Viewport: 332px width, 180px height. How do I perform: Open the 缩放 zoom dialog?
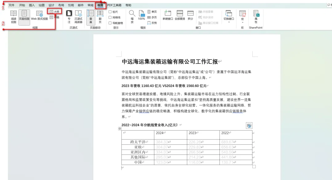pyautogui.click(x=132, y=17)
